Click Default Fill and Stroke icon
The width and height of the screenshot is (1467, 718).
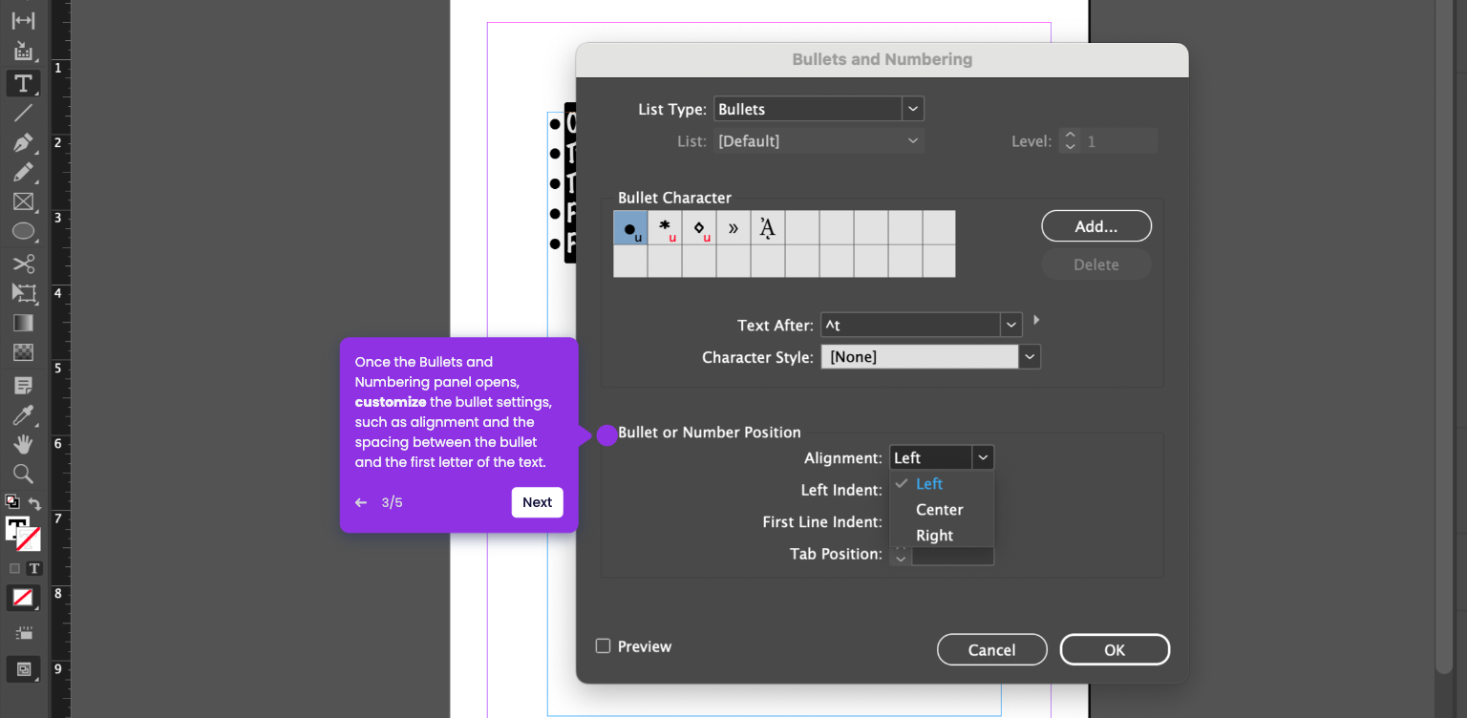(11, 501)
